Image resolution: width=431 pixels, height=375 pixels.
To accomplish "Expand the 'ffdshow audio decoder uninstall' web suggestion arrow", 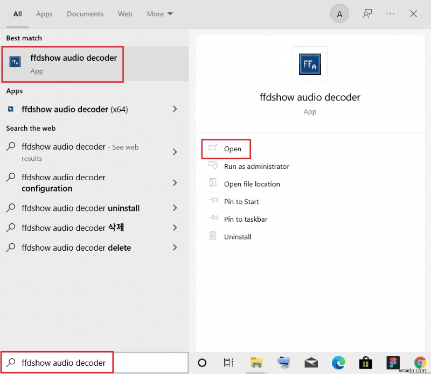I will pyautogui.click(x=175, y=208).
